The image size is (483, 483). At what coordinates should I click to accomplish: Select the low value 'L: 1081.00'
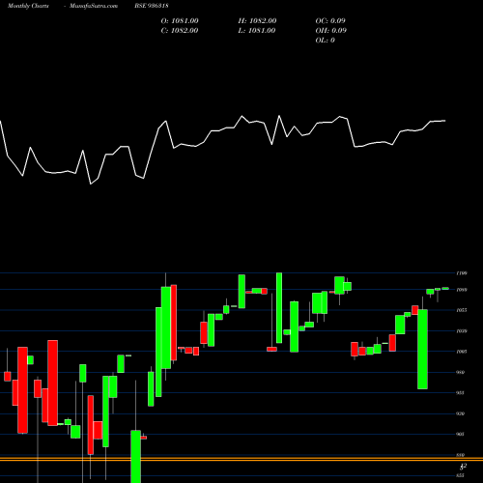pyautogui.click(x=257, y=31)
